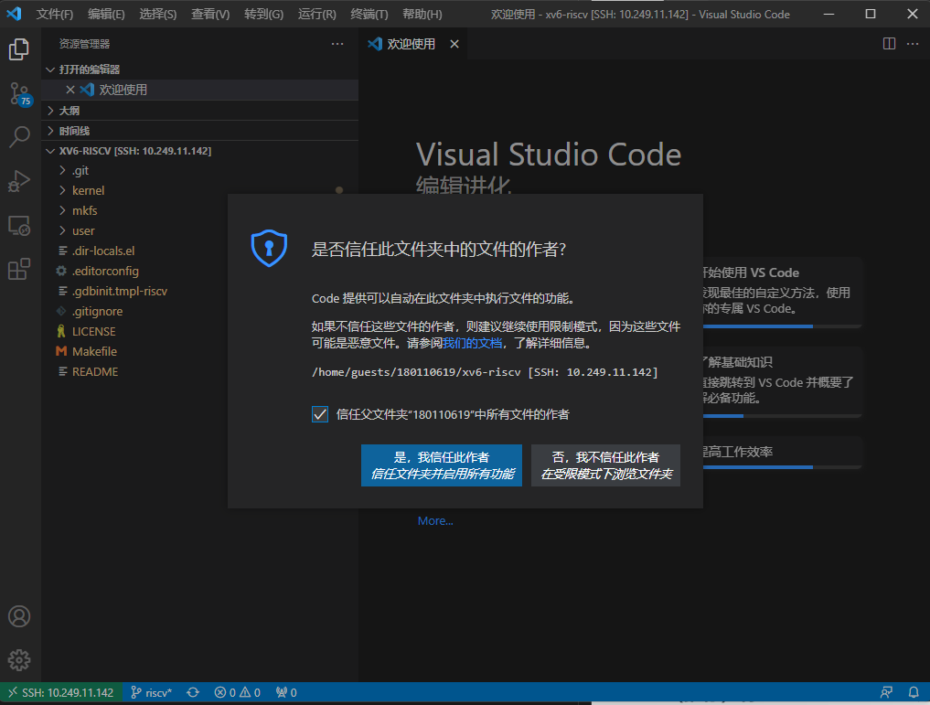930x705 pixels.
Task: Open the Remote Explorer icon
Action: pyautogui.click(x=19, y=225)
